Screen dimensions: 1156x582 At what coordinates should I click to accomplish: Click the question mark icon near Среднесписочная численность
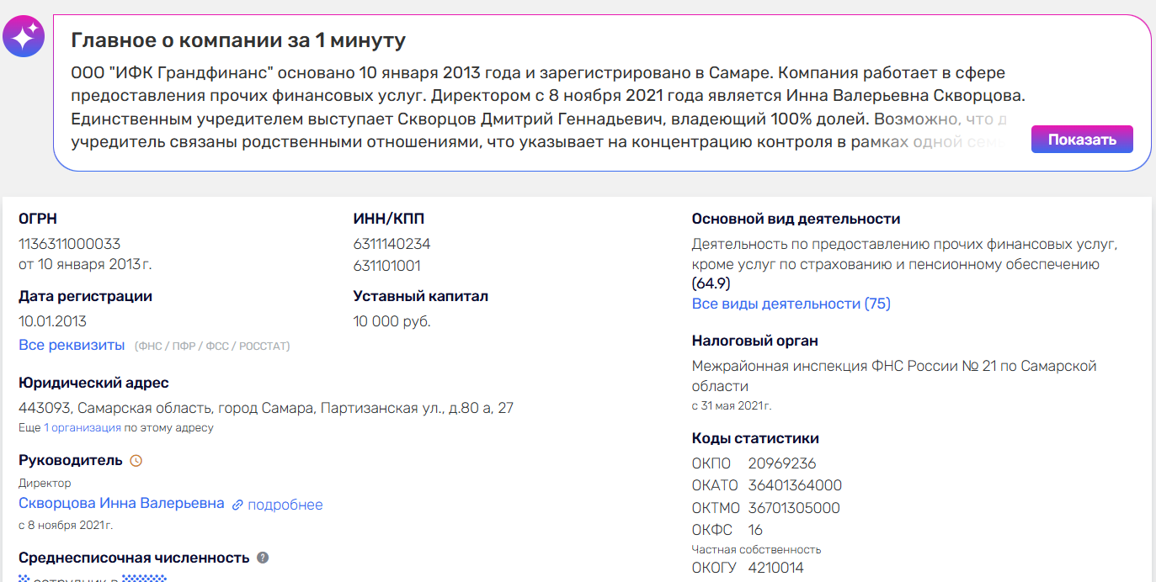(263, 558)
